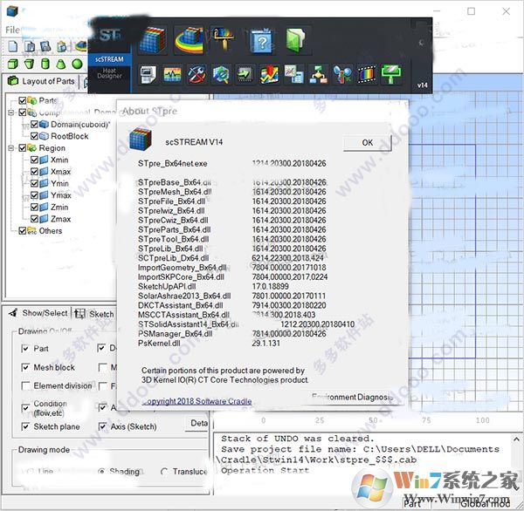The width and height of the screenshot is (524, 511).
Task: Toggle the Mesh block drawing checkbox
Action: [25, 368]
